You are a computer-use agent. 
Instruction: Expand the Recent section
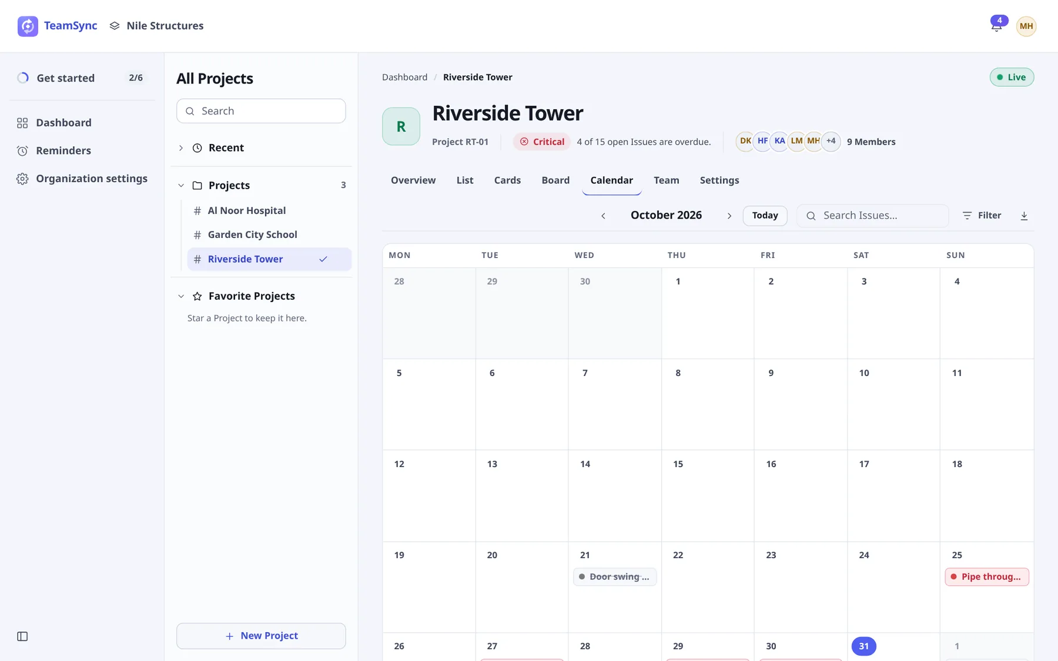click(181, 148)
